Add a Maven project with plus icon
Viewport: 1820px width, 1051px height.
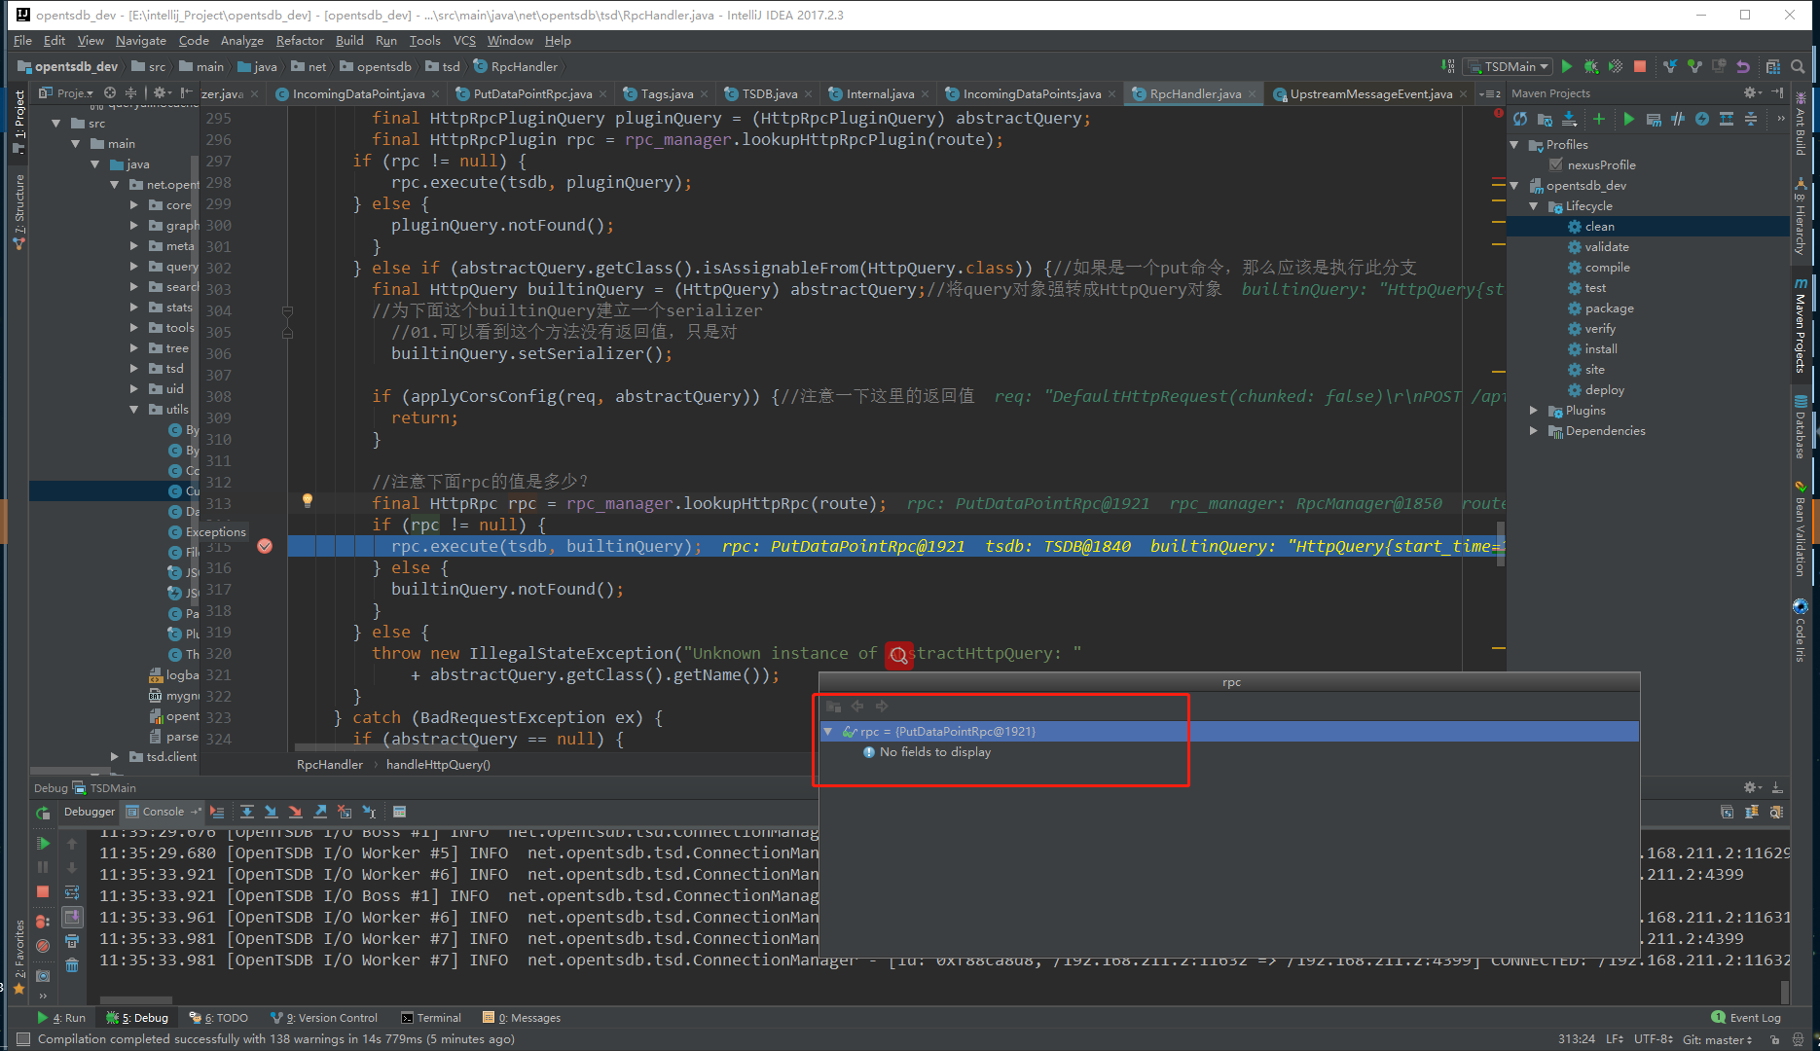1598,119
